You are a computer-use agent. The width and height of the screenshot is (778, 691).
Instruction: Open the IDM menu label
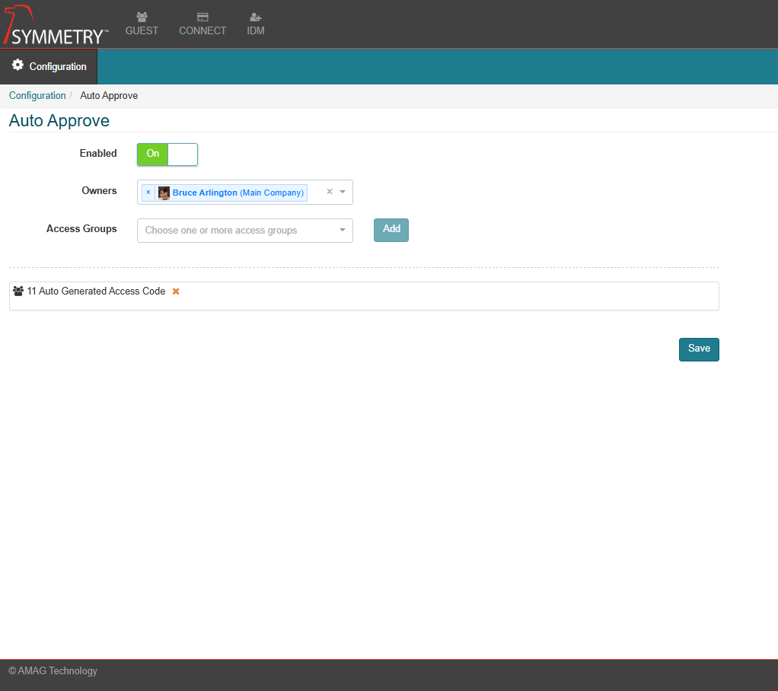pos(256,31)
